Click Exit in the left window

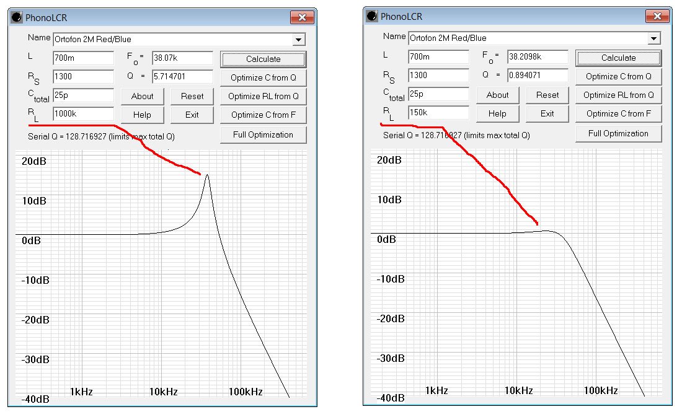192,115
